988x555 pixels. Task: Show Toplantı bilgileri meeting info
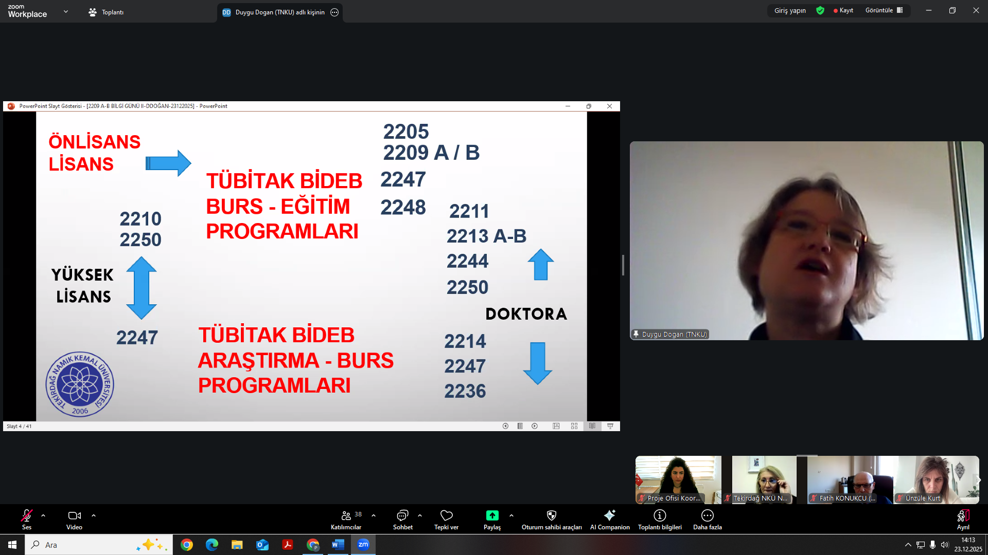pyautogui.click(x=660, y=515)
